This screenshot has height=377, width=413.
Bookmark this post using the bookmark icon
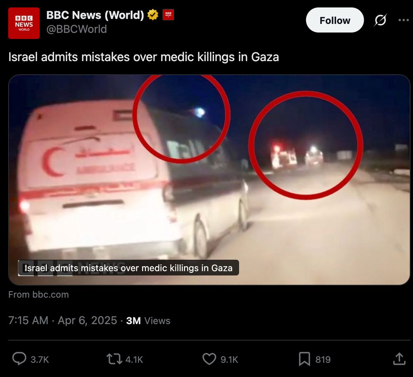point(304,359)
